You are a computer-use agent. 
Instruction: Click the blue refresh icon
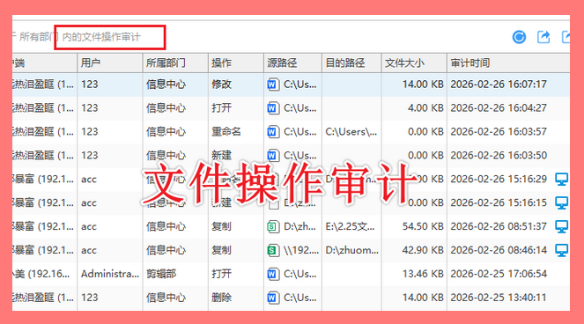519,37
